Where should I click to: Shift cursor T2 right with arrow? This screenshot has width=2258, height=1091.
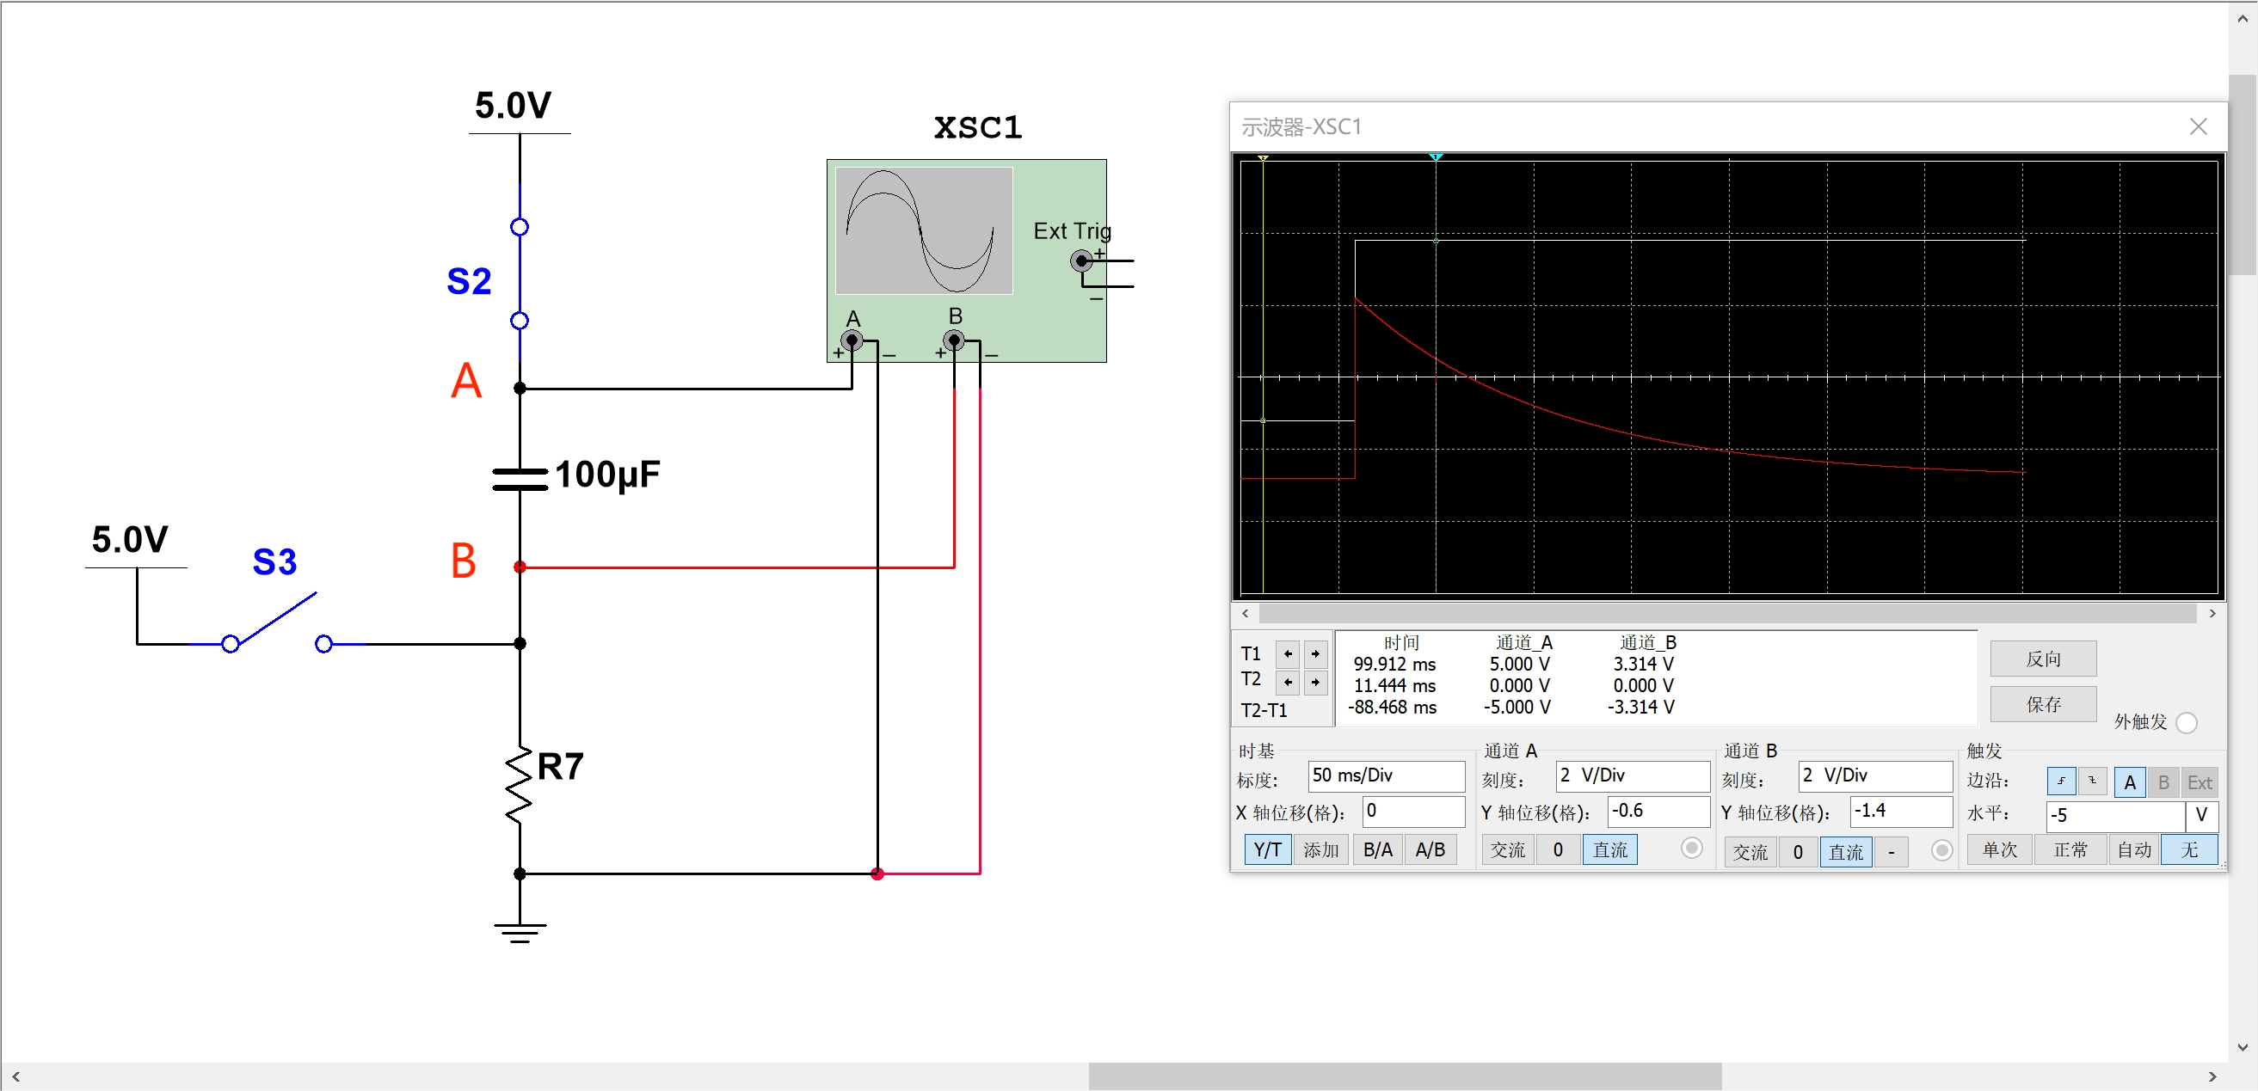(1315, 682)
